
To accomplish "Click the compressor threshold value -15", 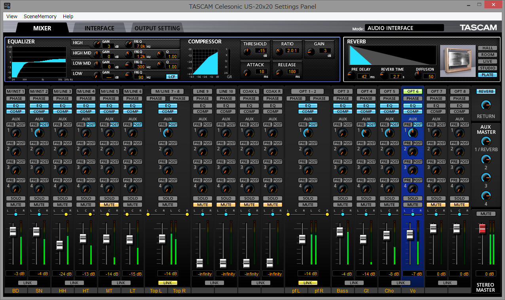I will [x=261, y=51].
